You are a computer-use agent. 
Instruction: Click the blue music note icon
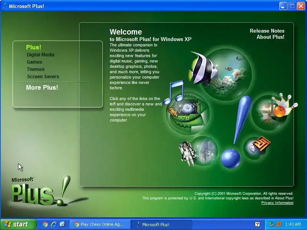(x=174, y=92)
